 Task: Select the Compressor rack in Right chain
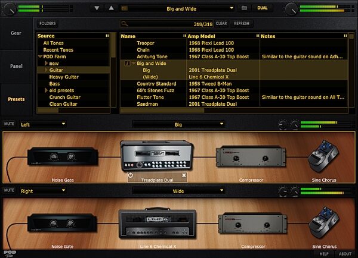point(252,223)
